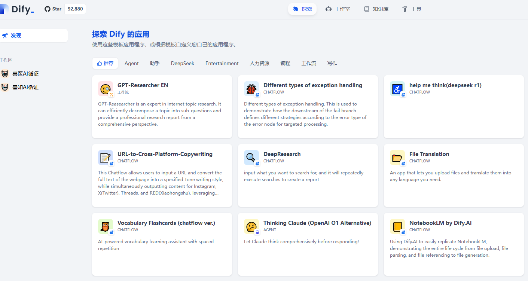
Task: Open URL-to-Cross-Platform-Copywriting title
Action: 165,154
